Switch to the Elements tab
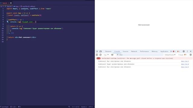 pos(108,51)
